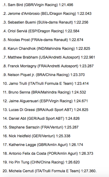Click Nelson Piquet jr. China Racing entry
Viewport: 109px width, 177px height.
(44, 75)
